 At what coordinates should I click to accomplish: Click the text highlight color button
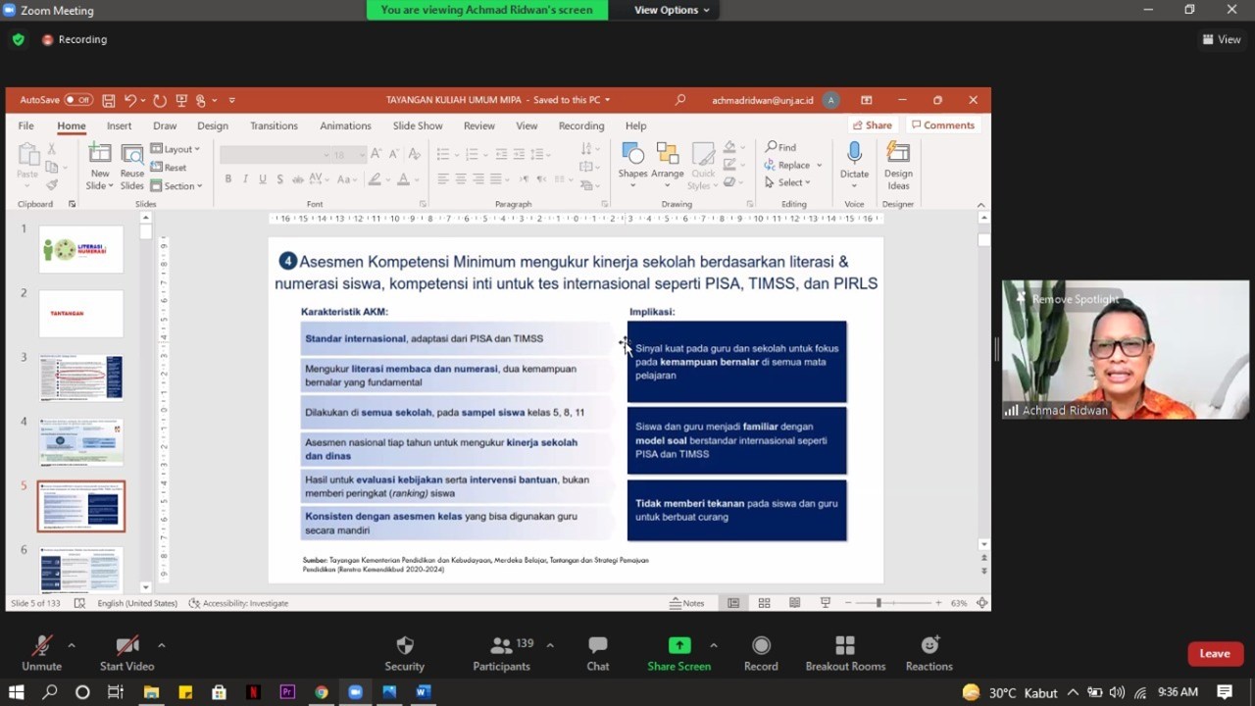(x=374, y=179)
